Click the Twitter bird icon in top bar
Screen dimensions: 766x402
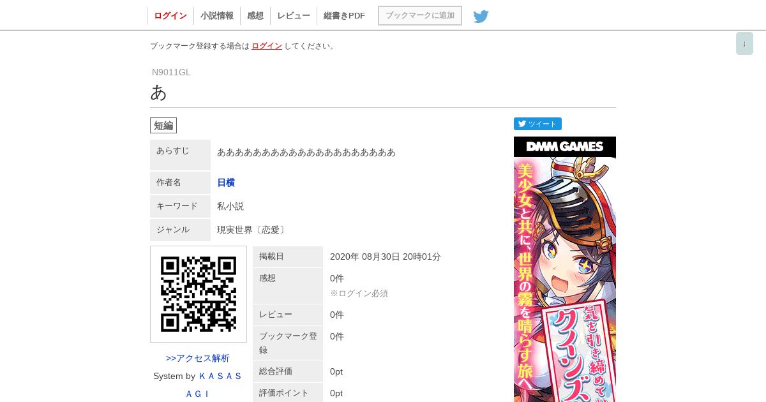(481, 16)
